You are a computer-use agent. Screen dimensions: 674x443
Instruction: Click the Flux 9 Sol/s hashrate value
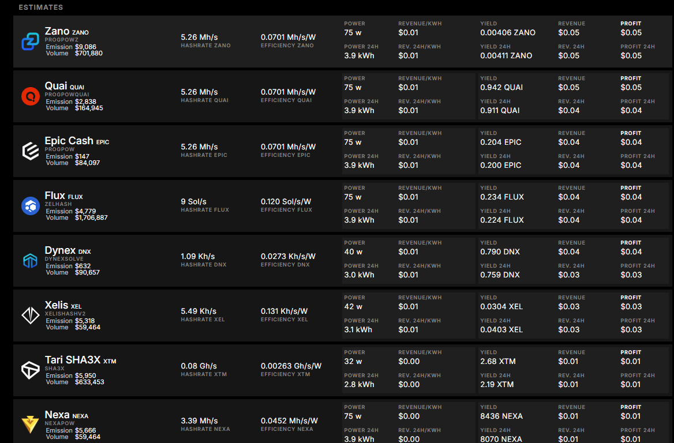tap(193, 201)
